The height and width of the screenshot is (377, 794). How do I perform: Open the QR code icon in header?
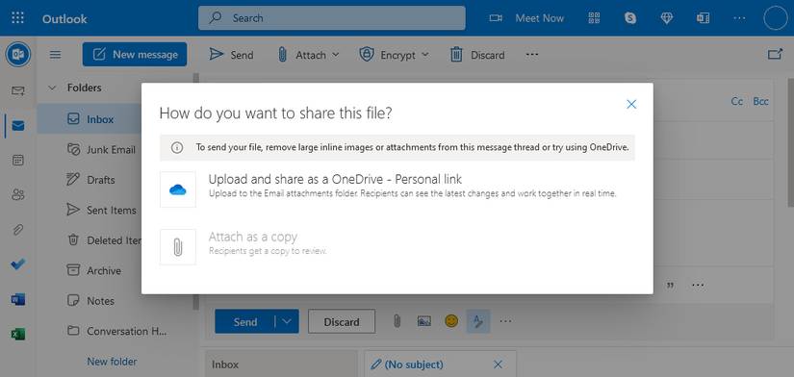pyautogui.click(x=594, y=18)
